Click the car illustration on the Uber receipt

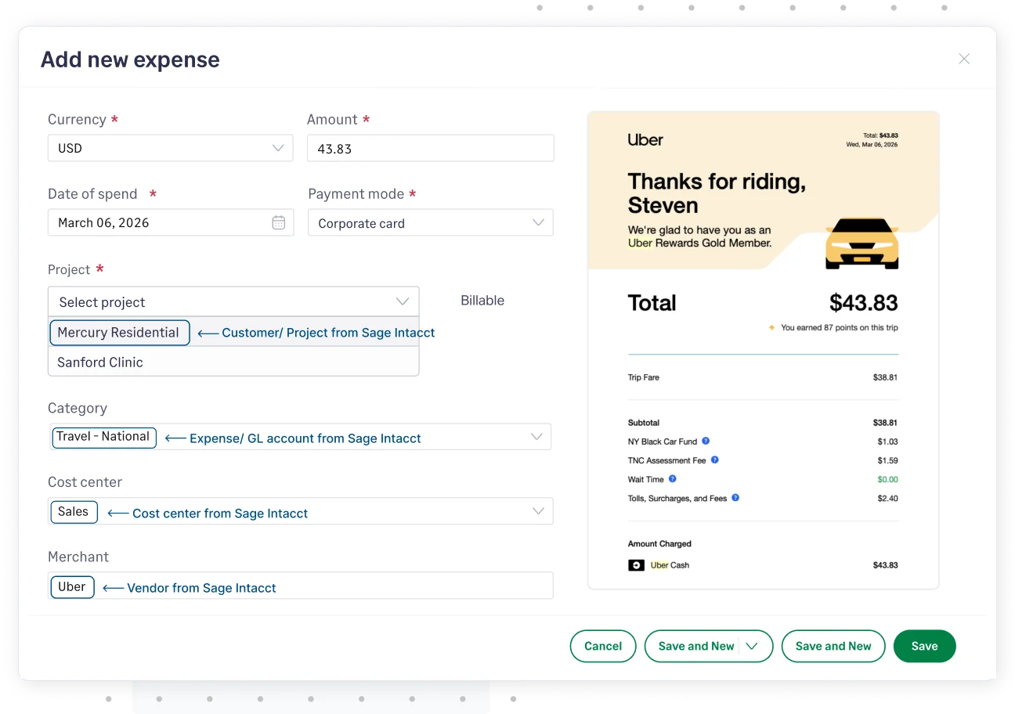(861, 243)
